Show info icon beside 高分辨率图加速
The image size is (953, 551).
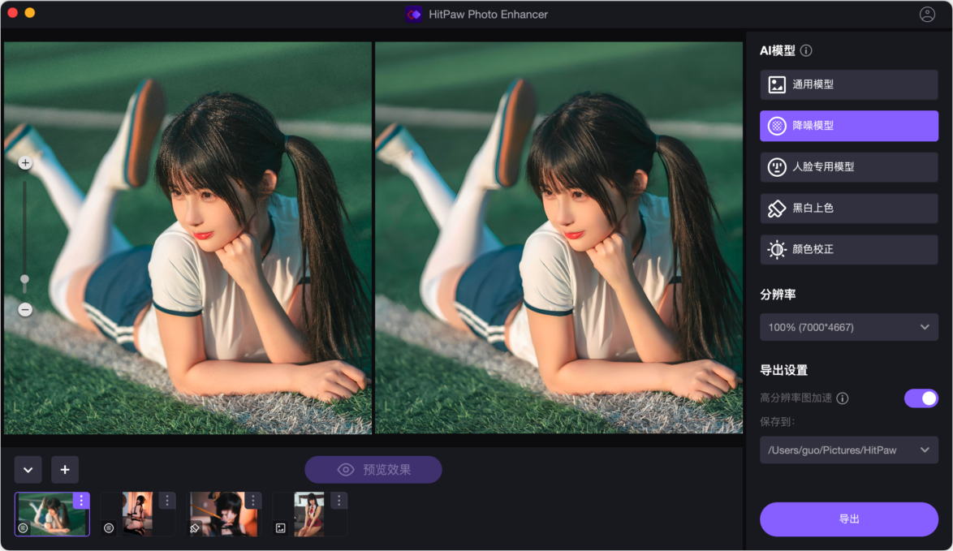[843, 398]
